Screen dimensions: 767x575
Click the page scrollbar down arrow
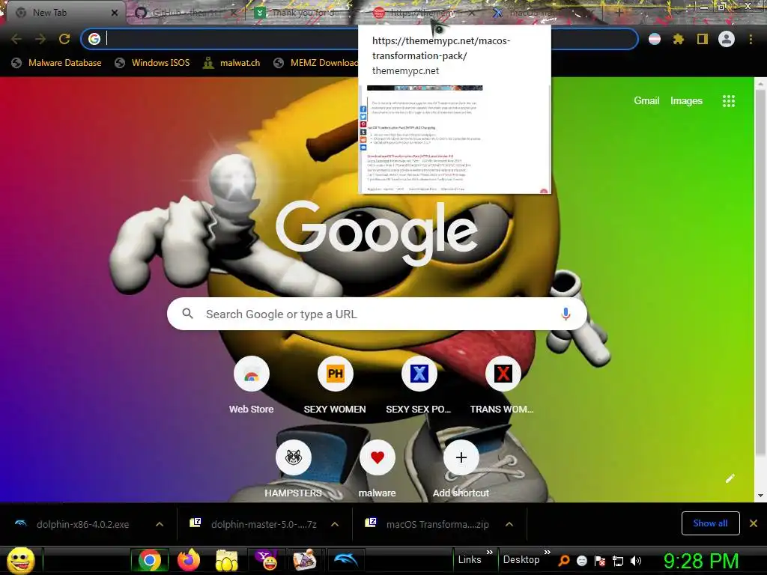(760, 496)
